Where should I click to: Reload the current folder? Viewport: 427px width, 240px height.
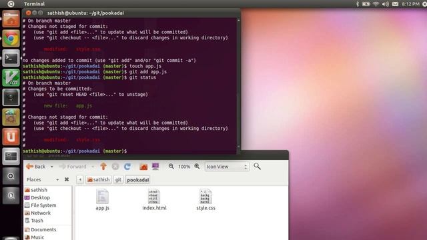click(127, 166)
